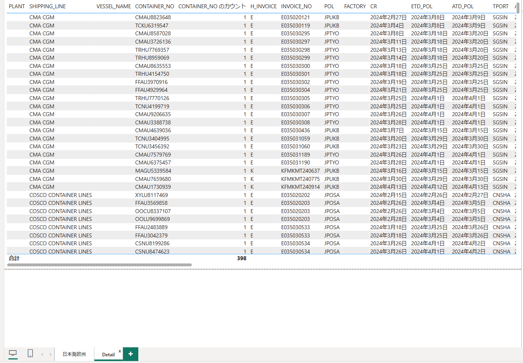Click the H_INVOICE column header
This screenshot has height=363, width=523.
click(263, 6)
